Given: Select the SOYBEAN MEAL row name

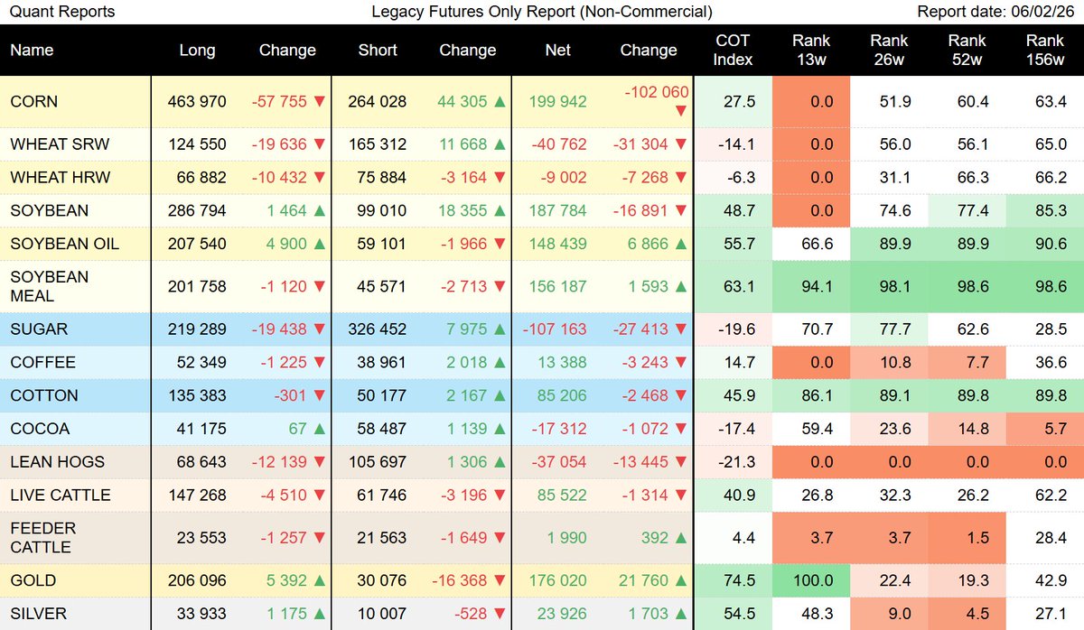Looking at the screenshot, I should [50, 286].
